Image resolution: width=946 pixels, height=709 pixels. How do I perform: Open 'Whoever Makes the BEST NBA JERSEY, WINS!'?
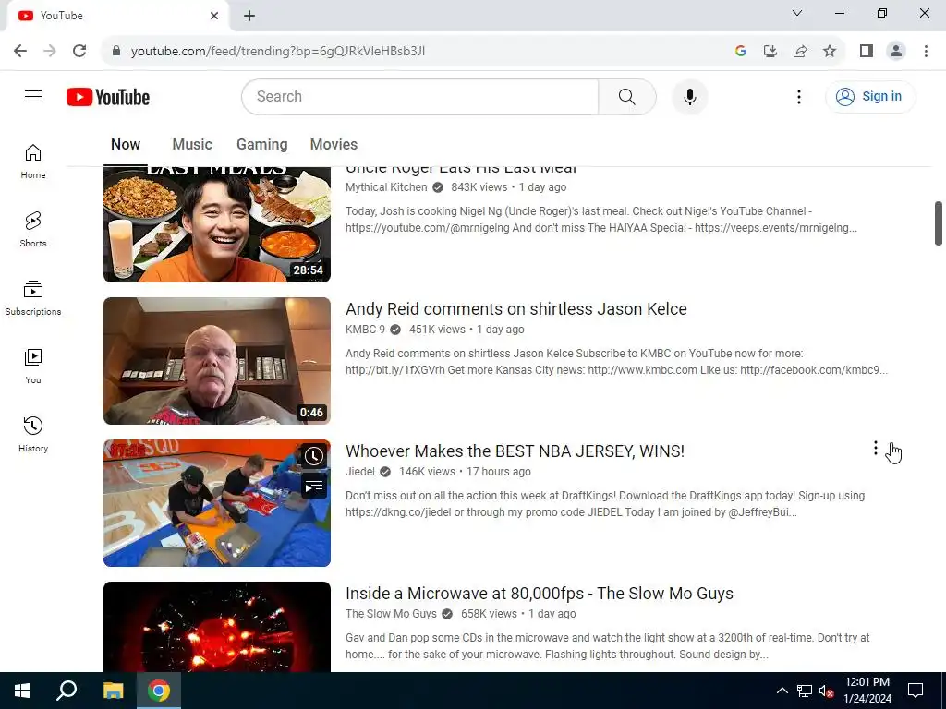pos(515,451)
